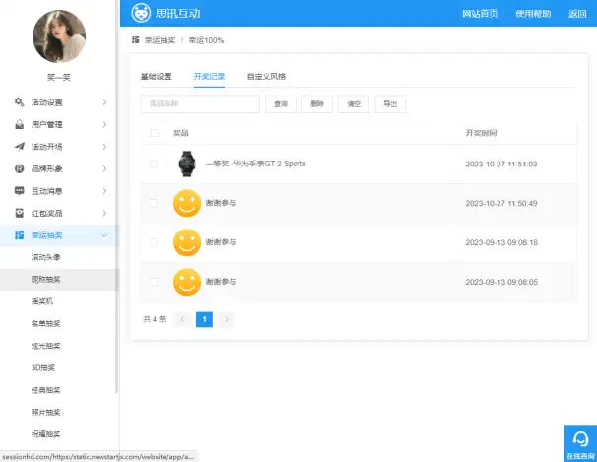Expand the 互动消息 chevron
This screenshot has height=462, width=597.
pos(104,191)
